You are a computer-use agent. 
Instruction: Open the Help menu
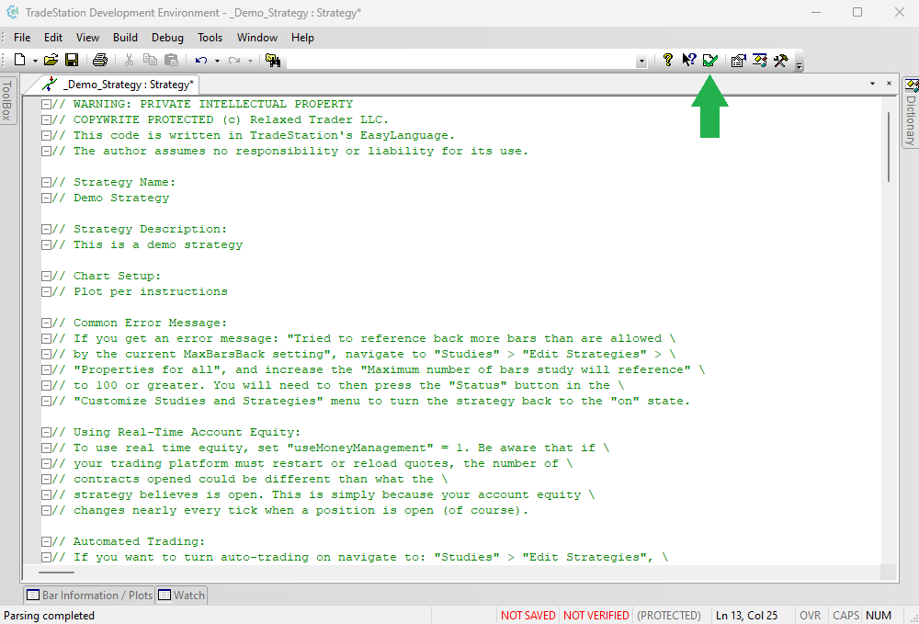pos(302,38)
